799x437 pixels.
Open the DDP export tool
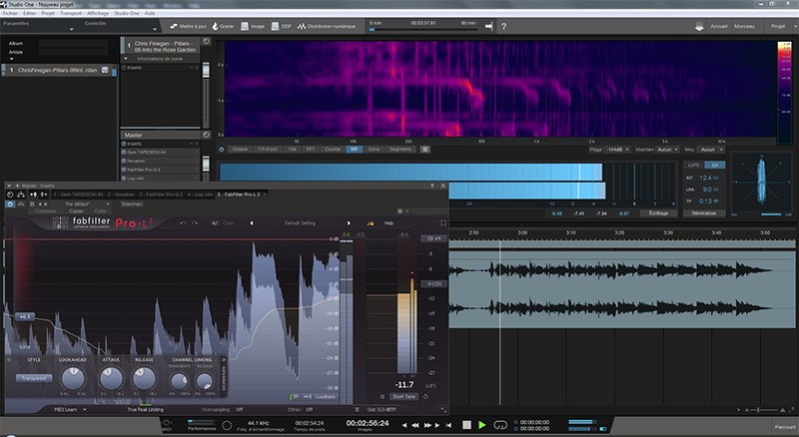[283, 26]
